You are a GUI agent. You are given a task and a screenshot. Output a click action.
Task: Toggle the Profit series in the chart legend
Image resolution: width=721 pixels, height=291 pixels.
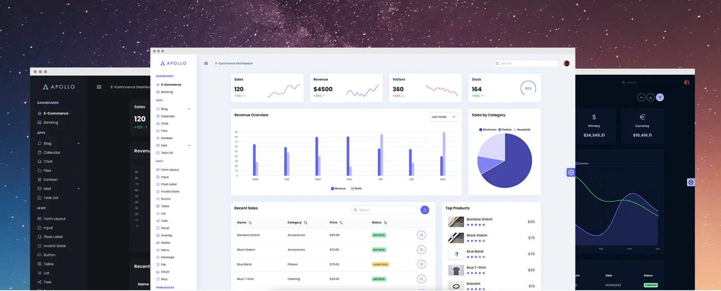pos(356,188)
